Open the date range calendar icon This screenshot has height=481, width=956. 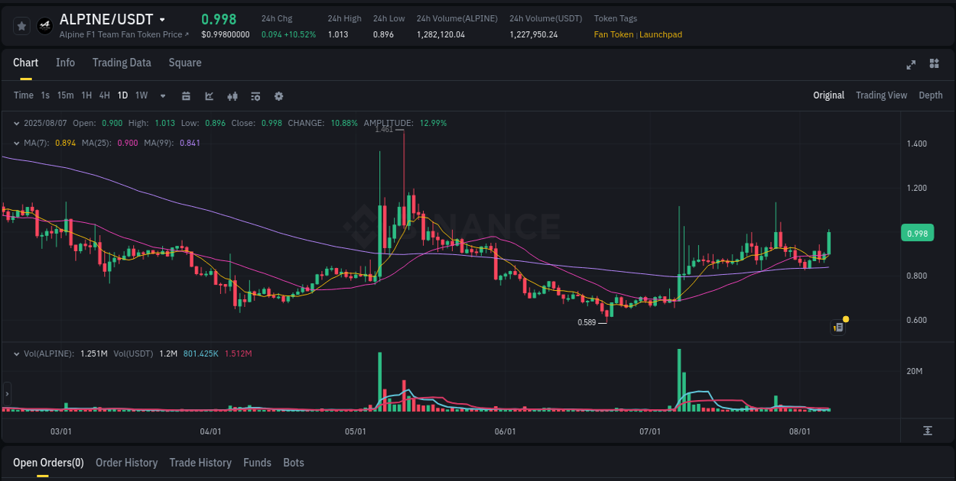click(186, 96)
